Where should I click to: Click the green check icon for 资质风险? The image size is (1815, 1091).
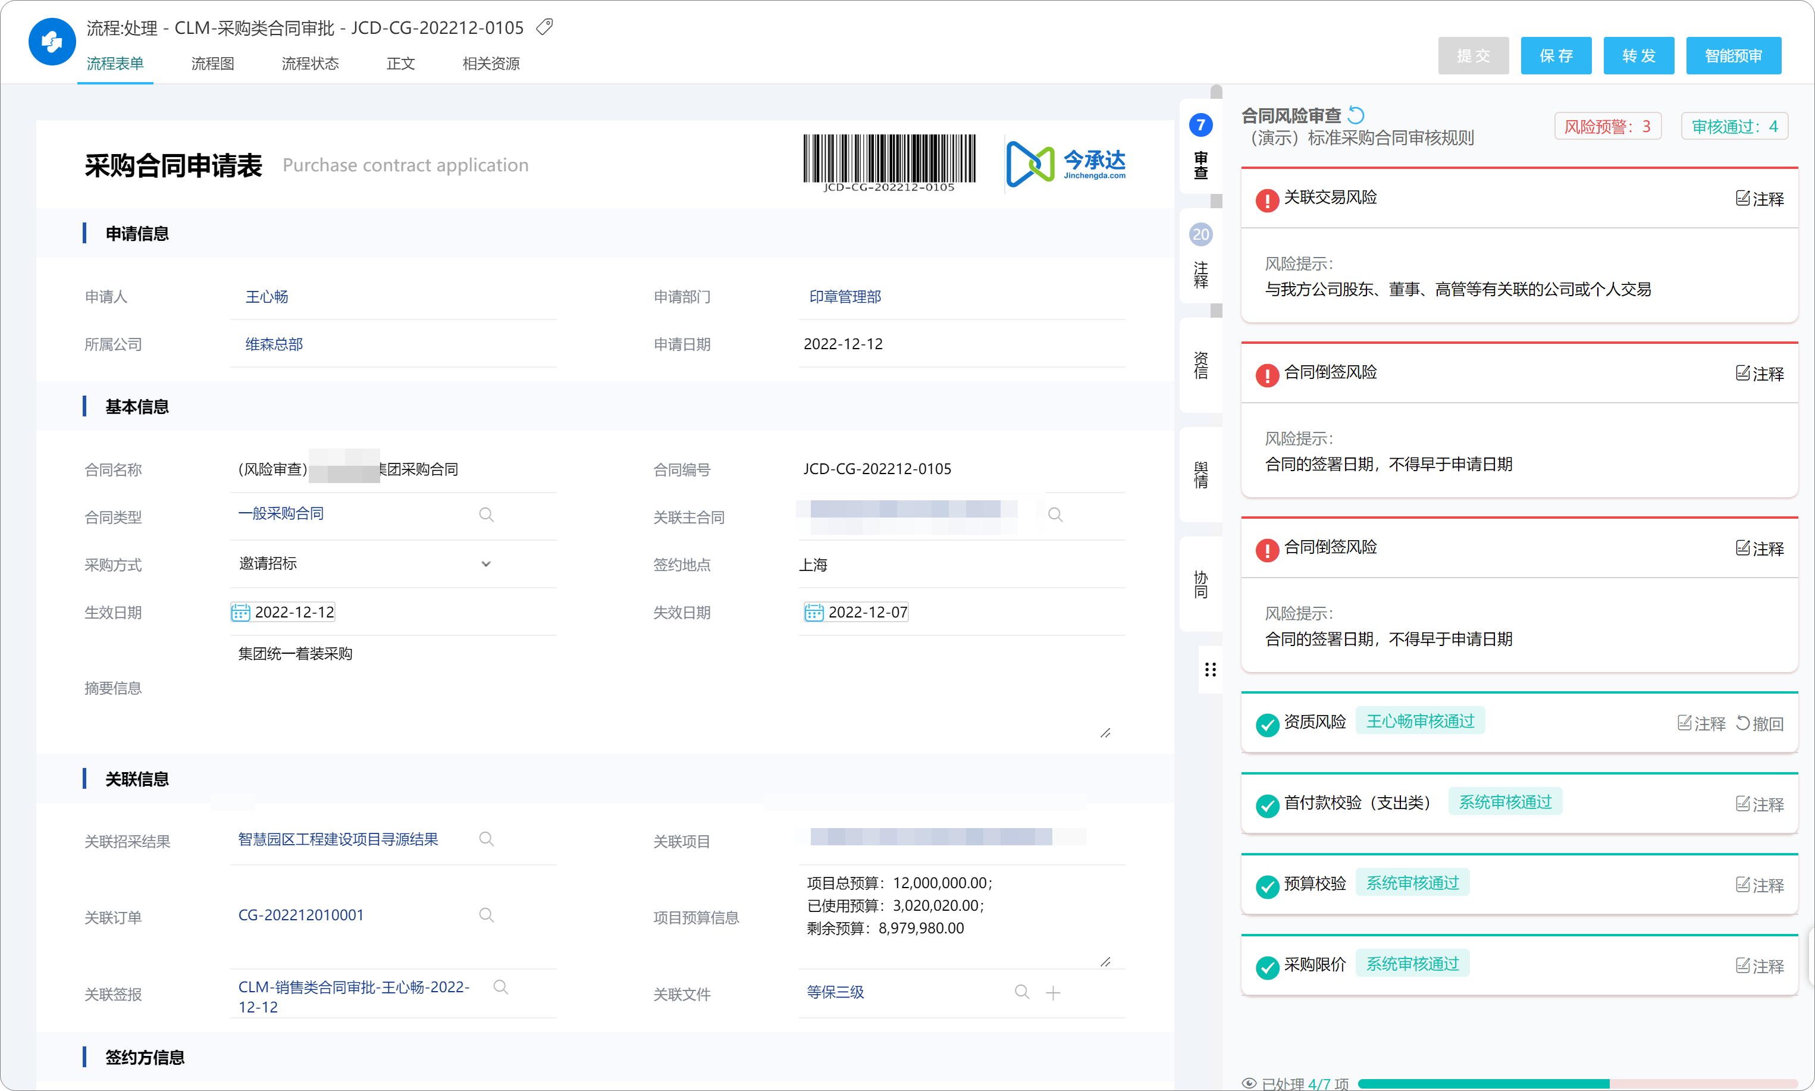tap(1267, 725)
